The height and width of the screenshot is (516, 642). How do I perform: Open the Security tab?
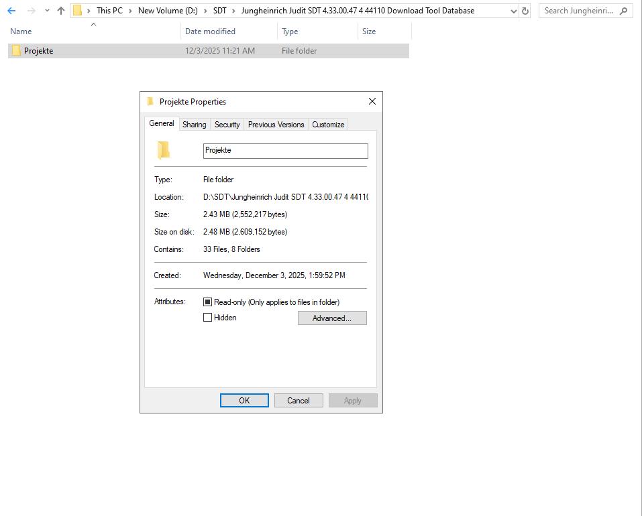227,124
